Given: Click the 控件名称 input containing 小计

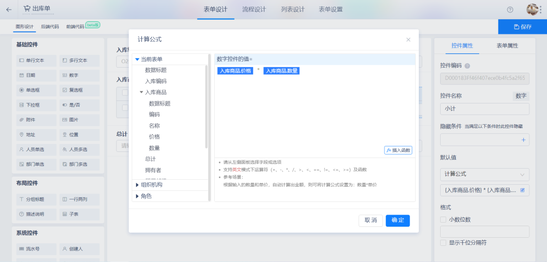Looking at the screenshot, I should click(485, 109).
